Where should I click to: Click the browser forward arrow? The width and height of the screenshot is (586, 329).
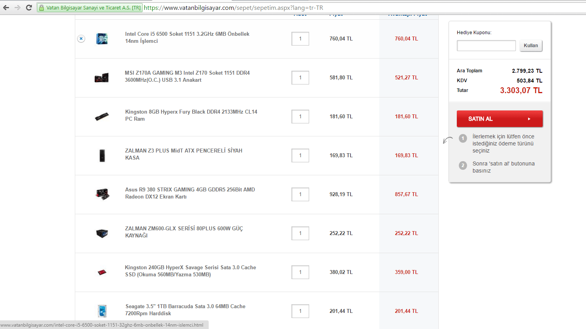[x=17, y=7]
